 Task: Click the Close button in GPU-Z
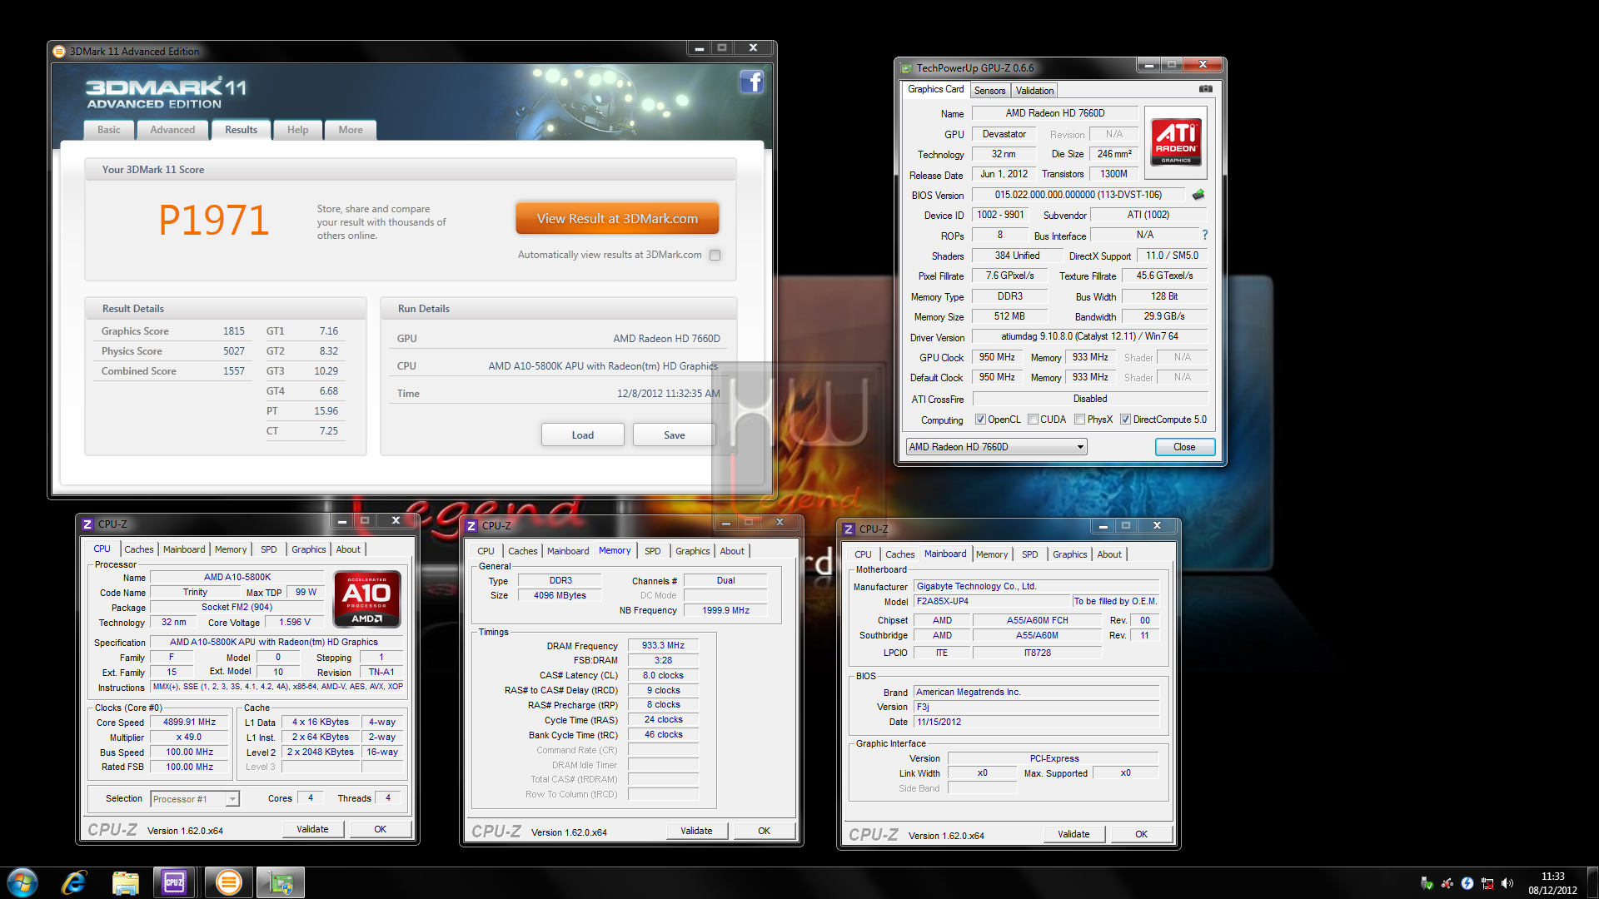1184,447
